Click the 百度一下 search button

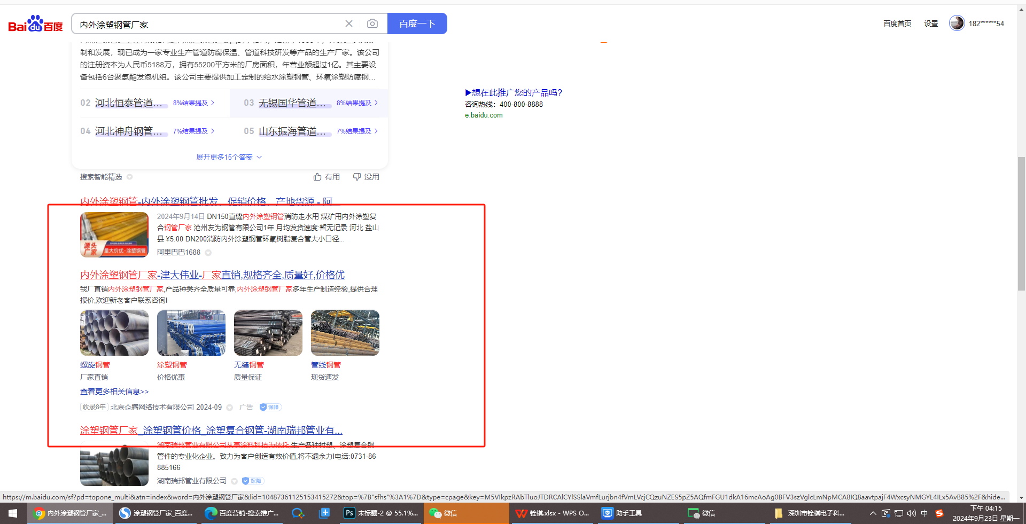click(417, 24)
